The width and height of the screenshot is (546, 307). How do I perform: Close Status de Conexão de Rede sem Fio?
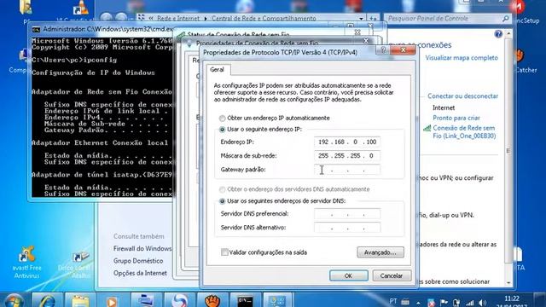[357, 32]
